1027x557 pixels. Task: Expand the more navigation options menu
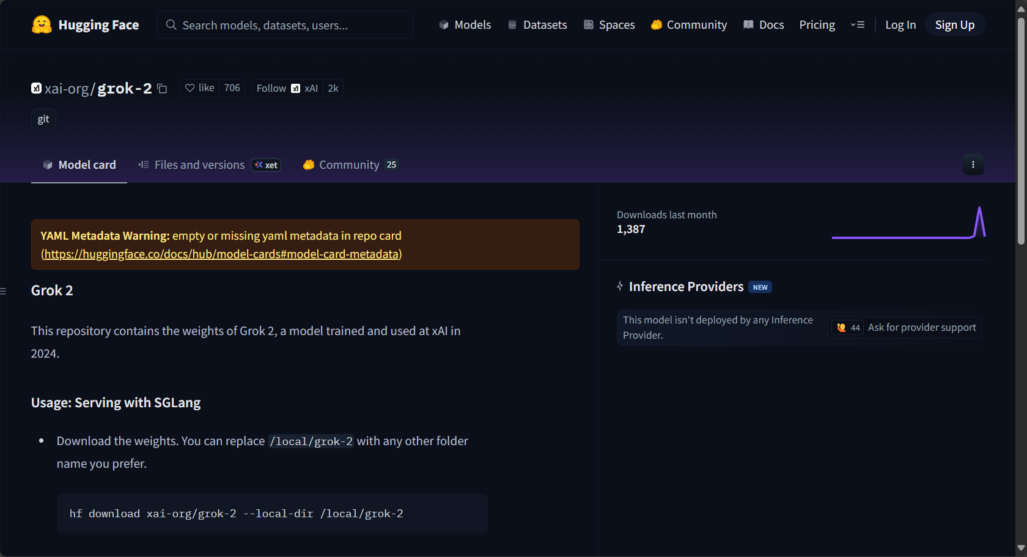[x=858, y=25]
